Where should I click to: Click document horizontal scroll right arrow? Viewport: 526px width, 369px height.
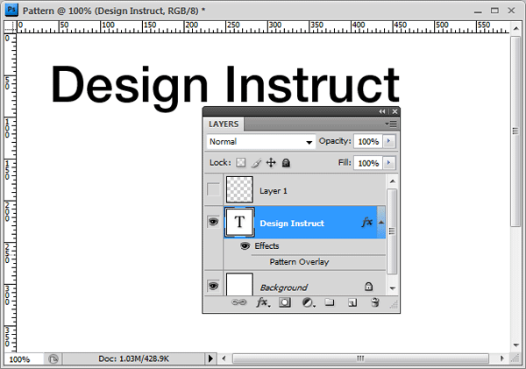tap(501, 358)
